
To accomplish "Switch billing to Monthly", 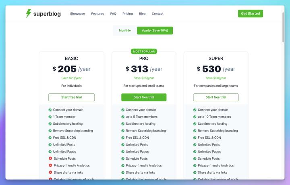I will click(124, 31).
